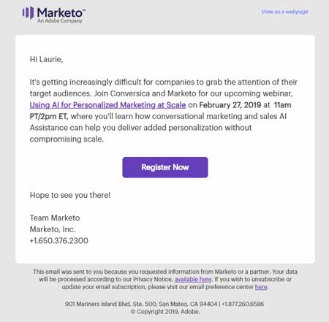
Task: Open the email preference center 'here' link
Action: pyautogui.click(x=261, y=287)
